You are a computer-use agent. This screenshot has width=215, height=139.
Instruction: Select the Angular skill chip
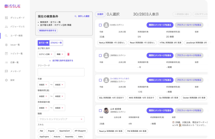tap(51, 131)
